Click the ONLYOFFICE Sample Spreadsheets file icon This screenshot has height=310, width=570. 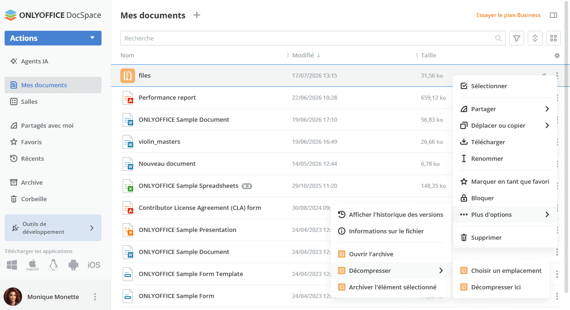[x=128, y=186]
